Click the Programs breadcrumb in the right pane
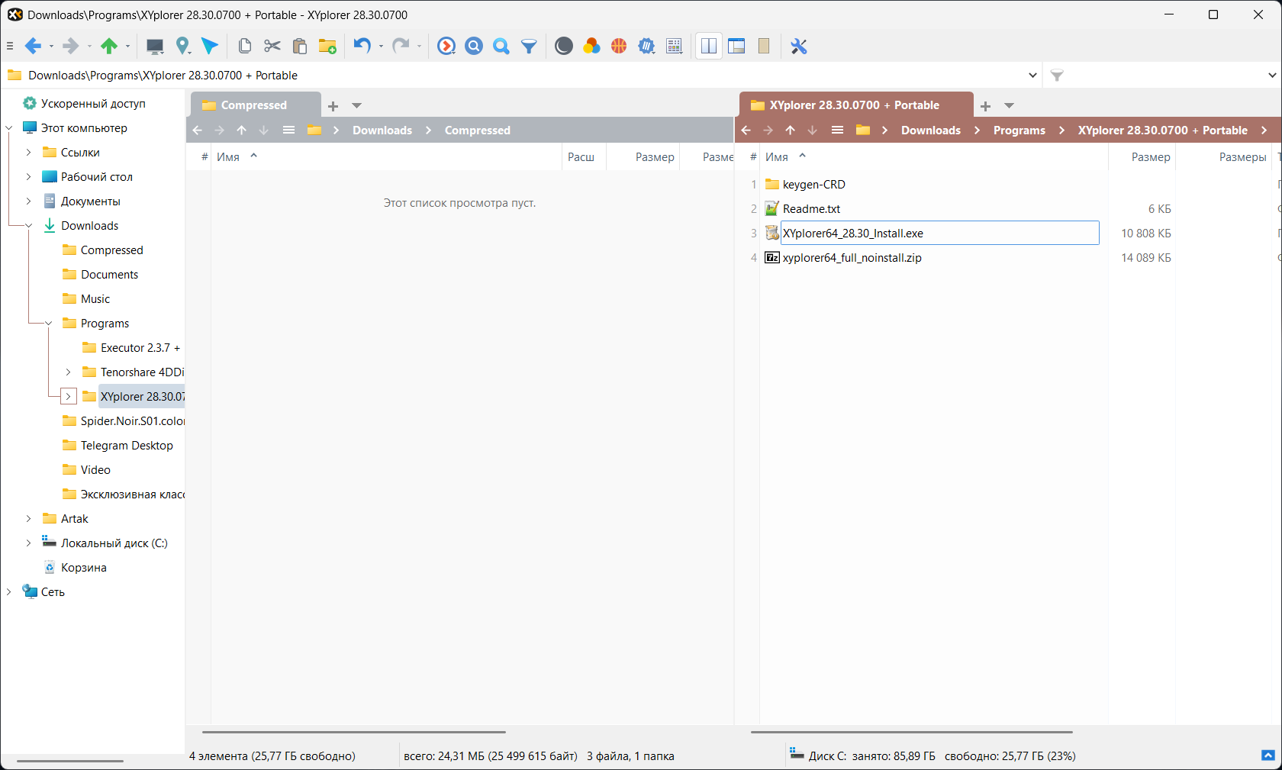This screenshot has width=1282, height=770. click(x=1019, y=130)
